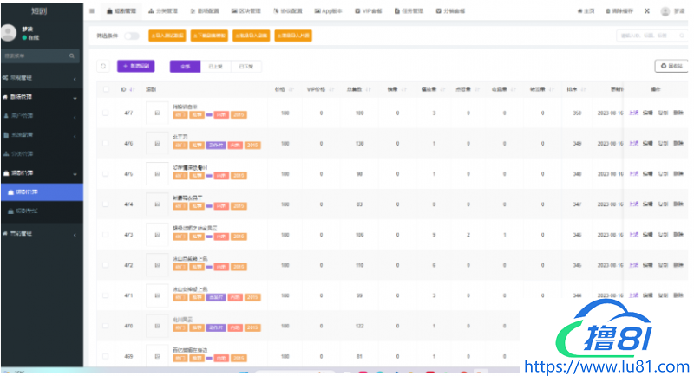Select the checkbox for row ID 477
Screen dimensions: 694x376
pyautogui.click(x=106, y=113)
